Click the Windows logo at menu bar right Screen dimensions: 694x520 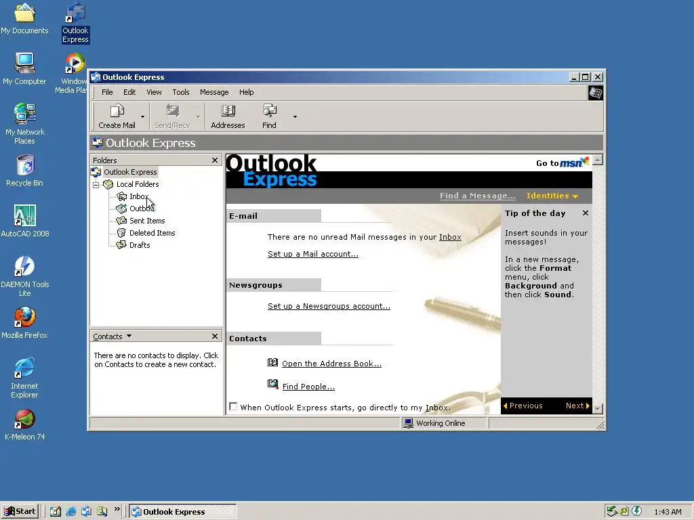pyautogui.click(x=595, y=93)
